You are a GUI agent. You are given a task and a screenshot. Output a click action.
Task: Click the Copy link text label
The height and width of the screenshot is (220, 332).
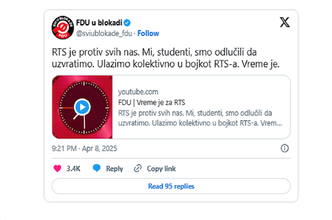(x=161, y=168)
